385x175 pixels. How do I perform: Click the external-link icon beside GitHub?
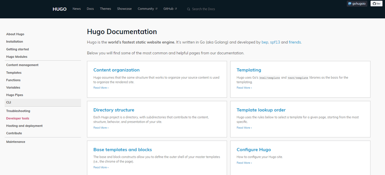click(176, 9)
